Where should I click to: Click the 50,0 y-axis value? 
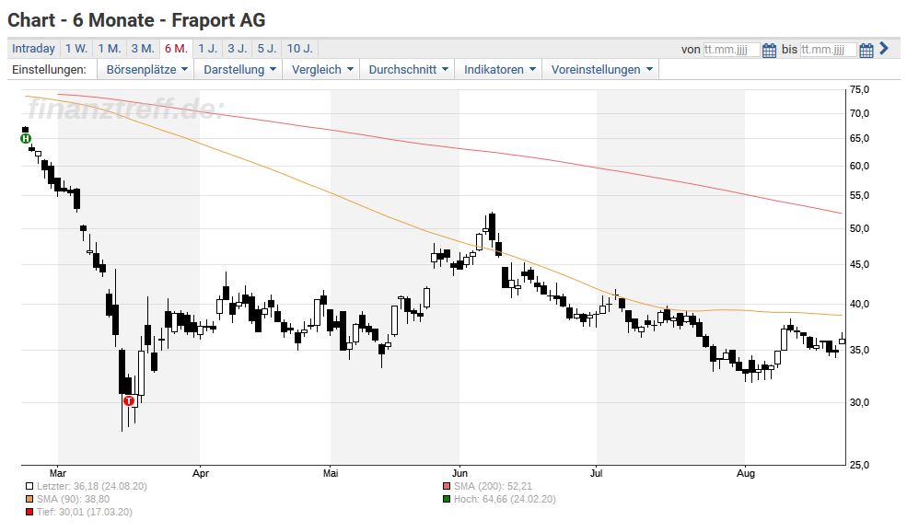point(859,228)
